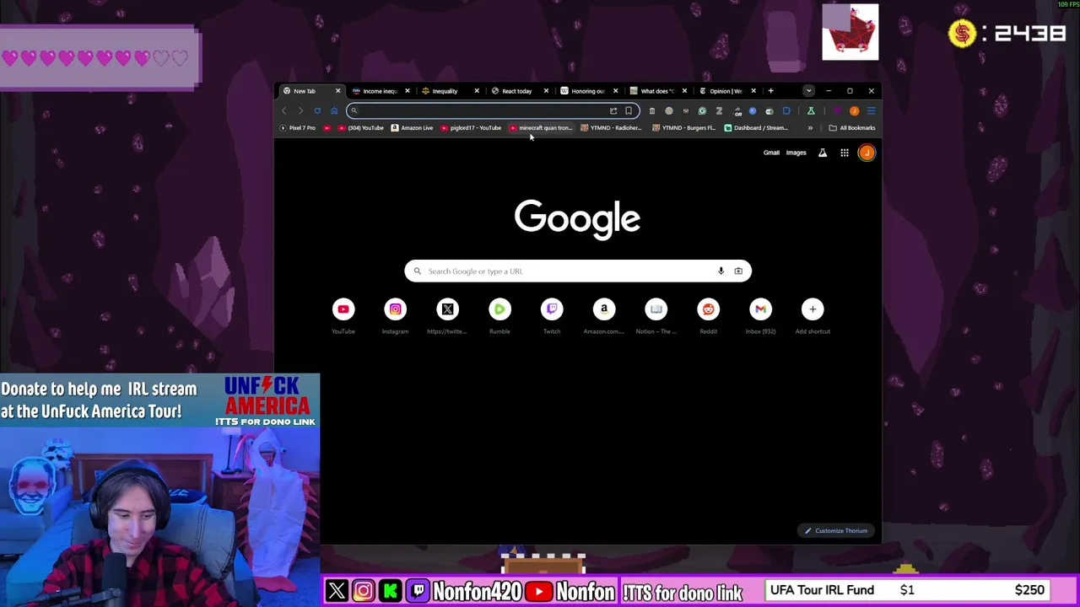Click the trash can extension icon

[x=652, y=110]
